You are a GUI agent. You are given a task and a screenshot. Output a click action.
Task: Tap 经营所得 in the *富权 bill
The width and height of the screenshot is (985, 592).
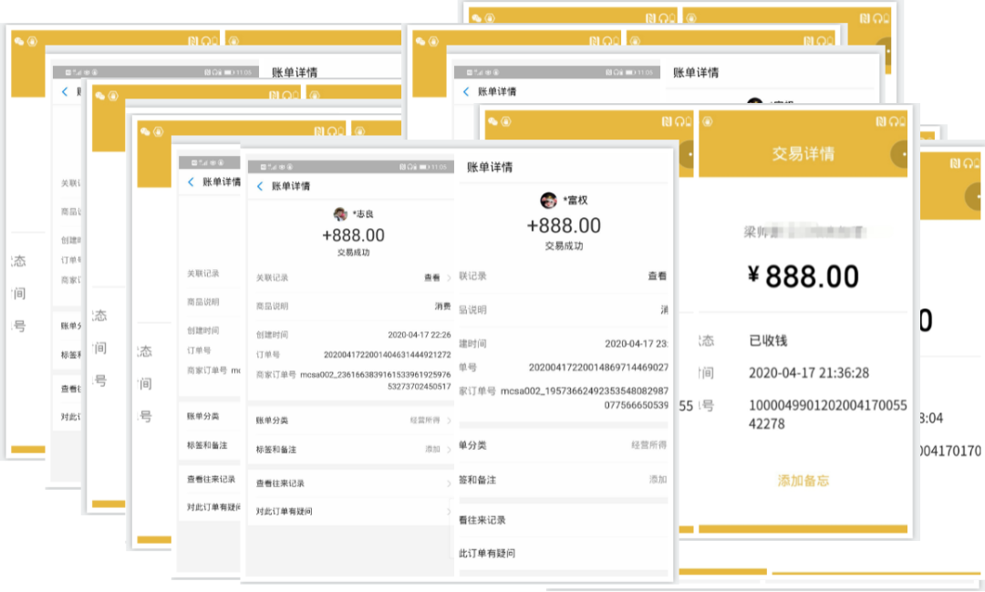pos(649,445)
